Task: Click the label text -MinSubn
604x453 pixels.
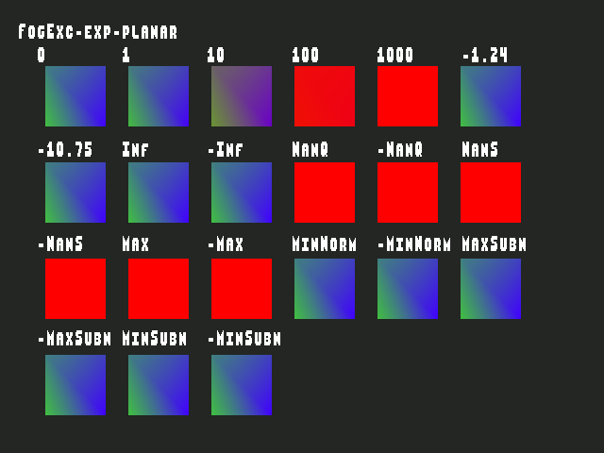Action: [x=244, y=338]
